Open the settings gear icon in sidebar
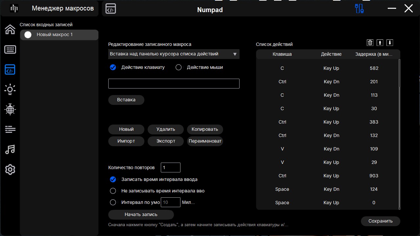The height and width of the screenshot is (236, 420). (10, 169)
